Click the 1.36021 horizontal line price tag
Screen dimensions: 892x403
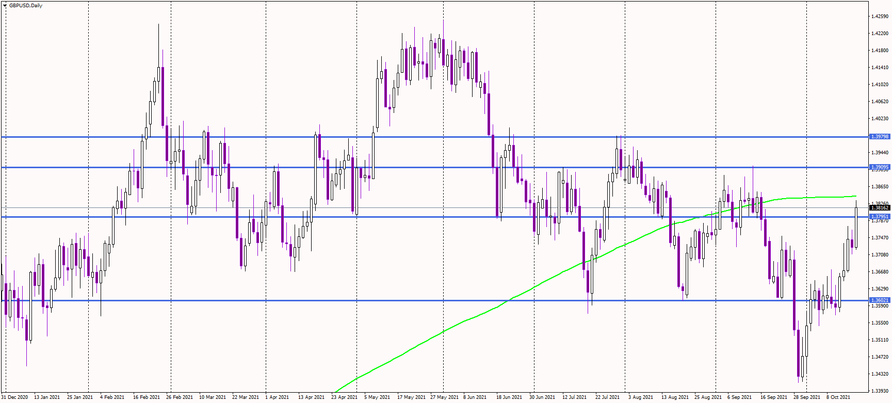click(x=880, y=300)
